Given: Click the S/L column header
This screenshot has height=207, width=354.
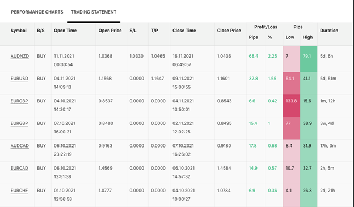Looking at the screenshot, I should click(133, 31).
